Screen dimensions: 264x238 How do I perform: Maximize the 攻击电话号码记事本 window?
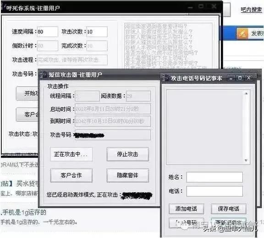pos(240,78)
